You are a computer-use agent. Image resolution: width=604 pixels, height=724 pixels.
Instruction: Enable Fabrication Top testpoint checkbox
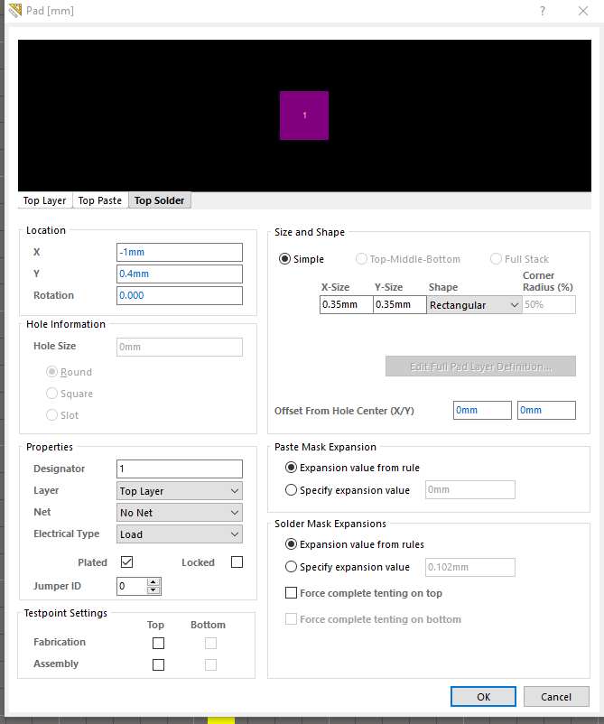point(158,643)
